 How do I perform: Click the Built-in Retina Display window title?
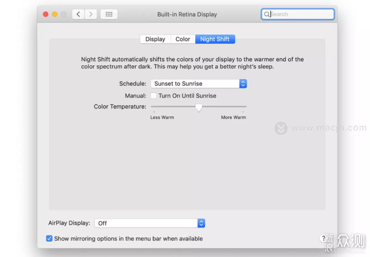pyautogui.click(x=187, y=14)
